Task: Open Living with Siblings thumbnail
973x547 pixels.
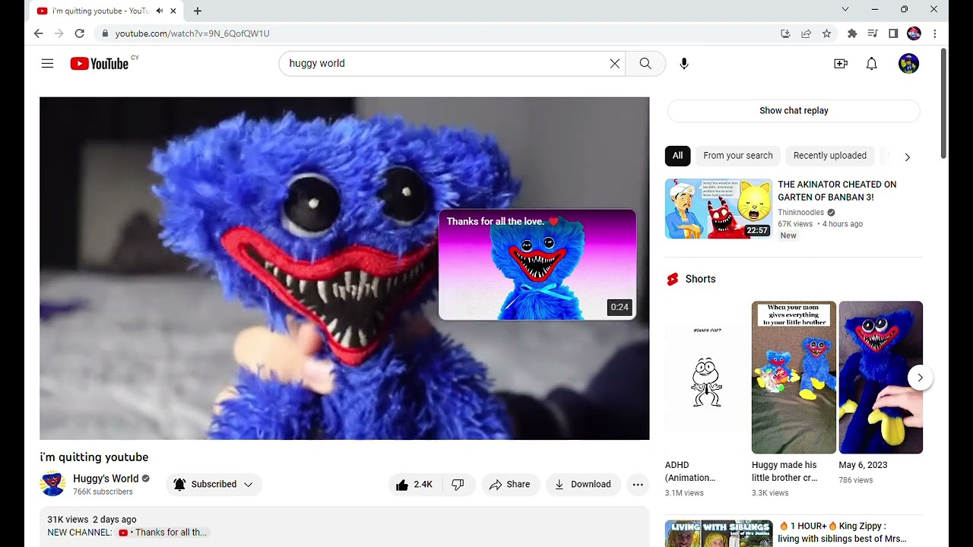Action: [718, 533]
